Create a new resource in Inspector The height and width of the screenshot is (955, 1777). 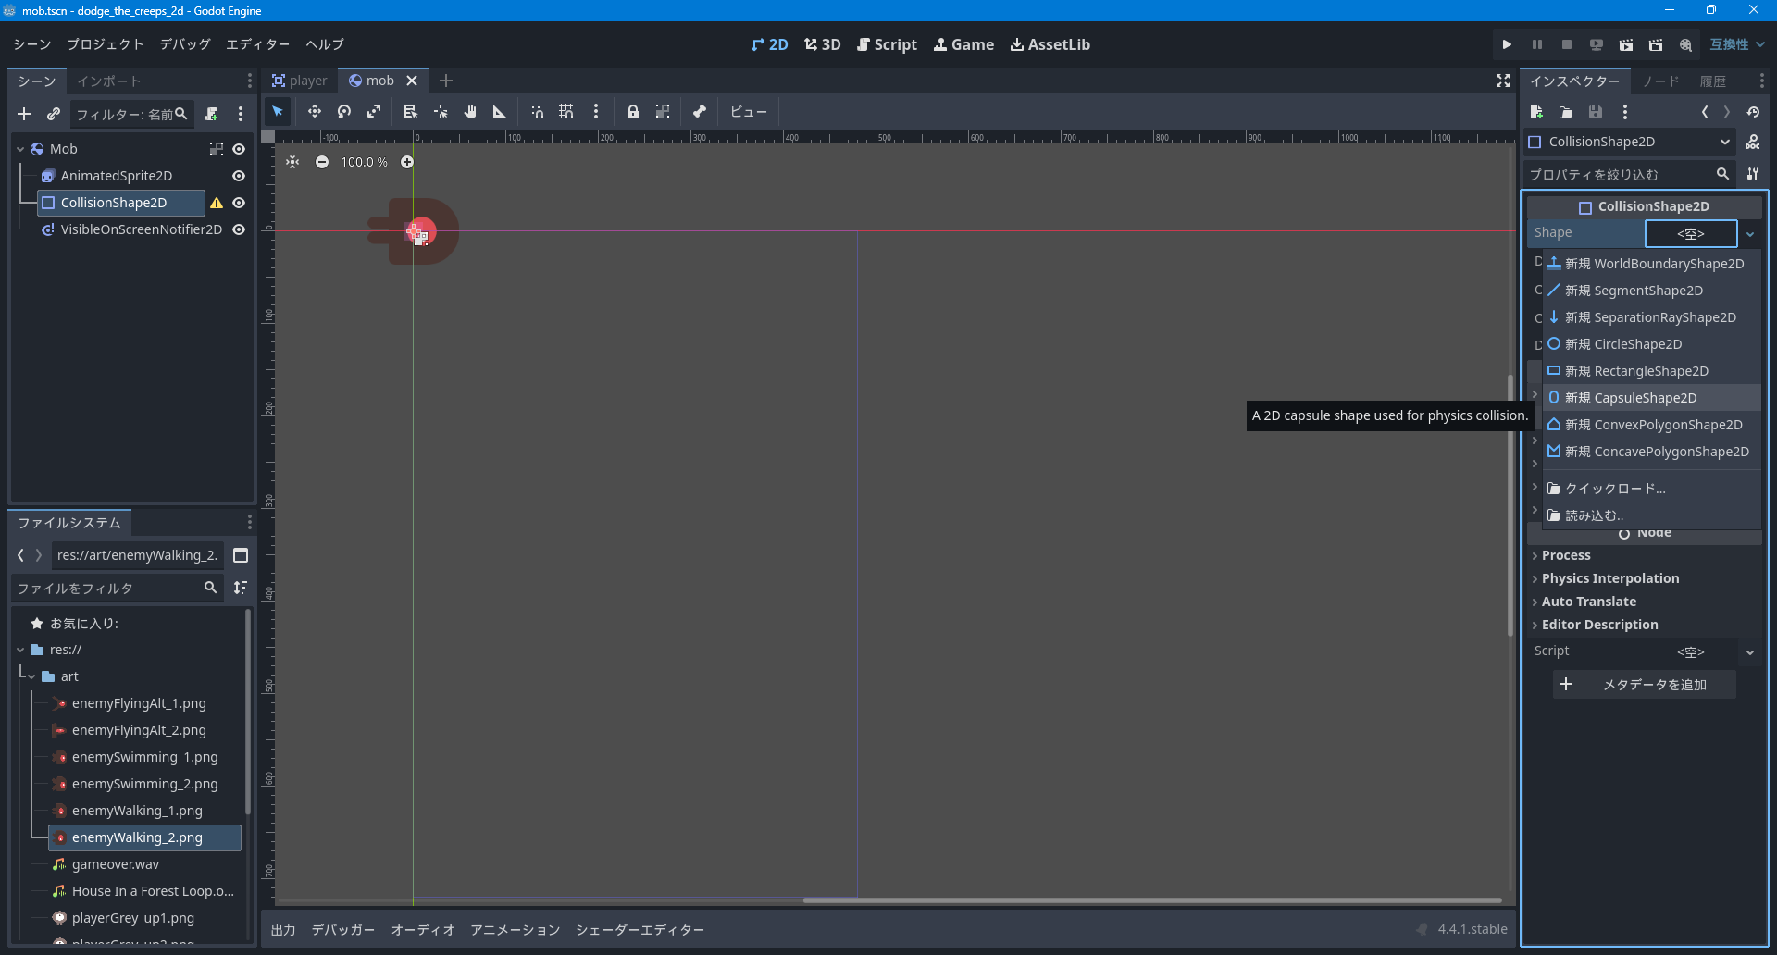point(1536,112)
